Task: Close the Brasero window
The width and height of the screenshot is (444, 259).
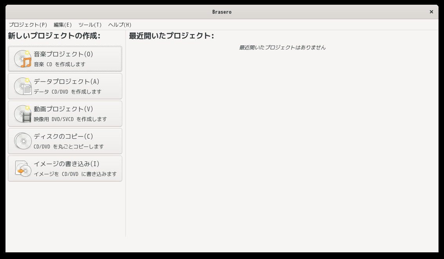Action: point(431,12)
